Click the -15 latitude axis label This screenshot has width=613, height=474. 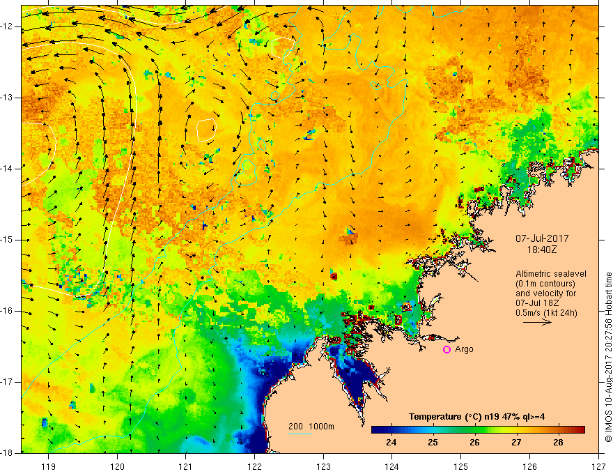pos(8,240)
